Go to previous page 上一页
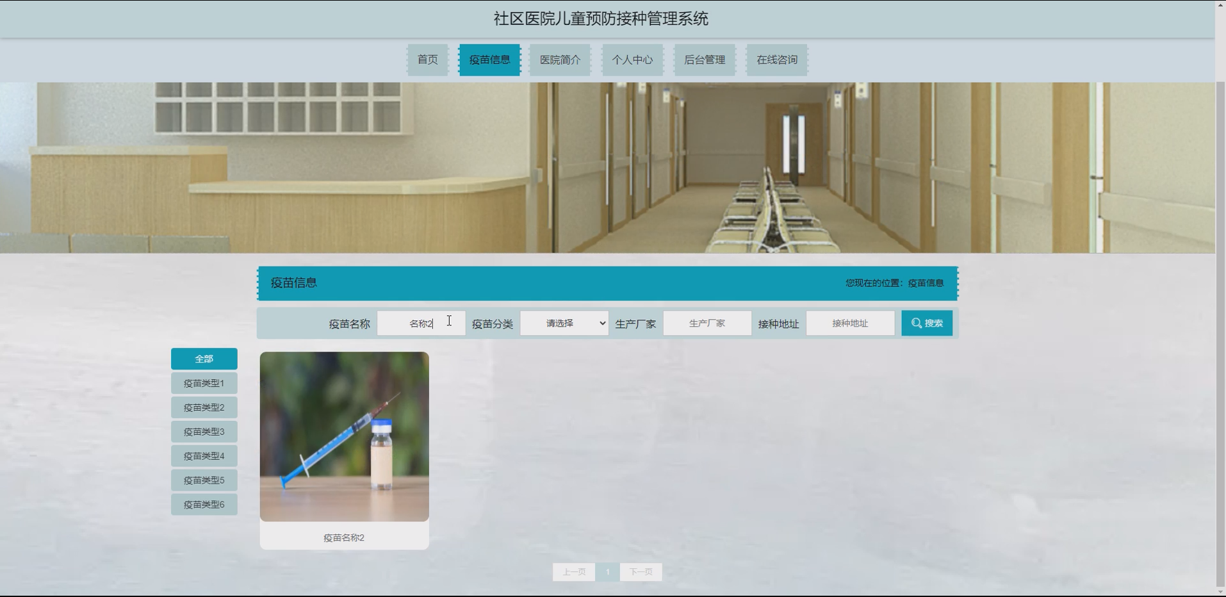This screenshot has width=1226, height=597. [x=574, y=572]
